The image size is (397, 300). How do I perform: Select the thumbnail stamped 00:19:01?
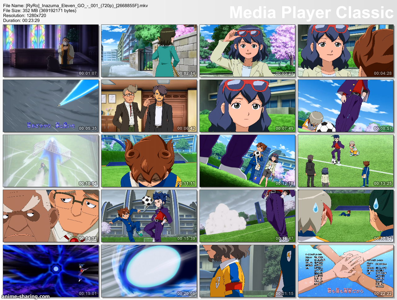coord(51,271)
